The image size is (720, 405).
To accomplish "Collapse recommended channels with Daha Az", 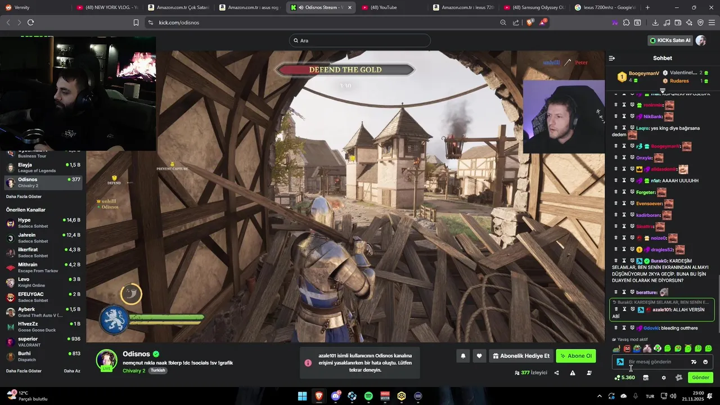I will point(72,371).
